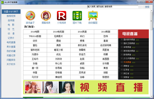Expand the 湖南省 channel group
The height and width of the screenshot is (99, 154).
coord(122,66)
